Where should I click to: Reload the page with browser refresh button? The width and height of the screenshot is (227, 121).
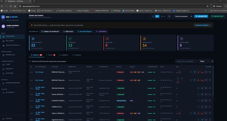click(x=11, y=6)
